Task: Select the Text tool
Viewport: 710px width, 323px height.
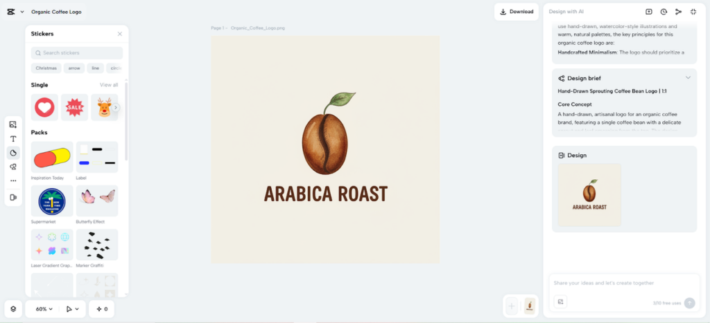Action: 13,139
